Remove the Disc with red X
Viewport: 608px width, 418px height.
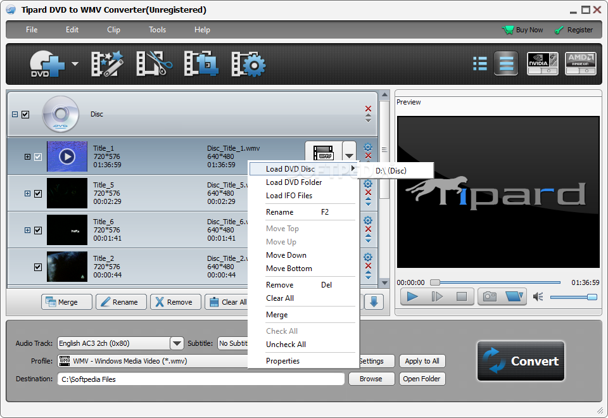tap(369, 108)
